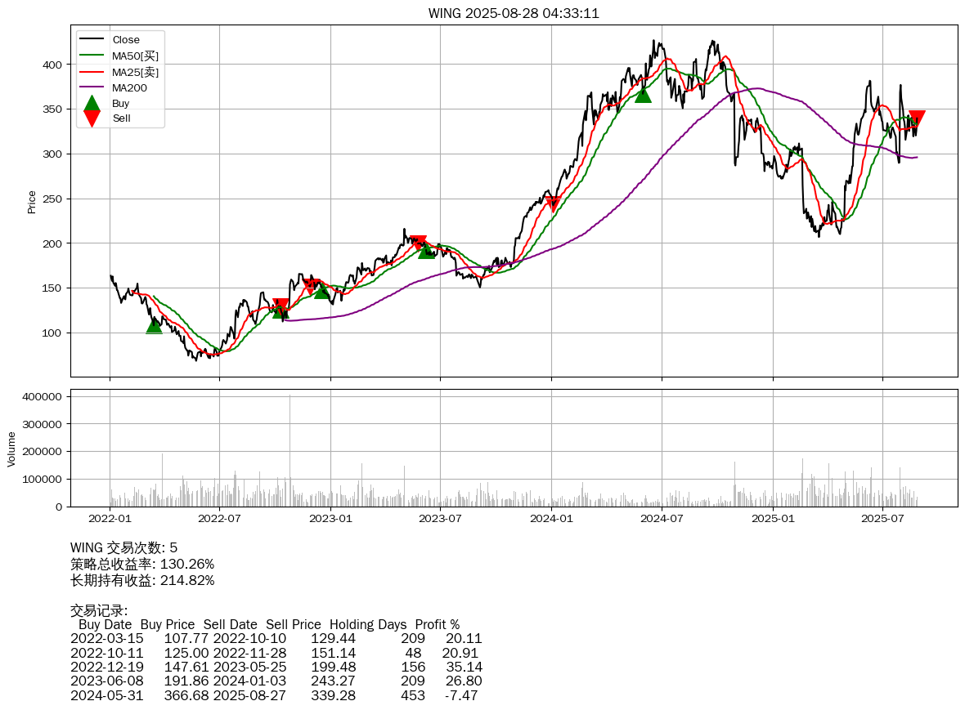The height and width of the screenshot is (710, 965).
Task: Click the 2024-07 label on the x-axis
Action: [662, 518]
